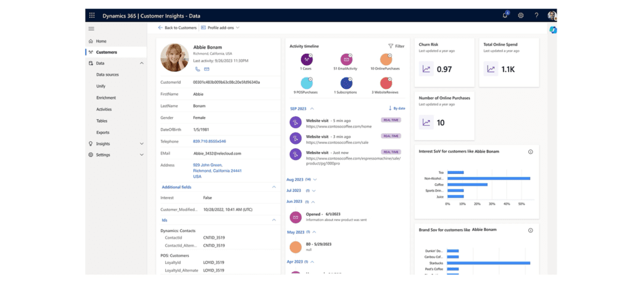Click the Churn Risk trend icon
Screen dimensions: 641x284
(426, 69)
